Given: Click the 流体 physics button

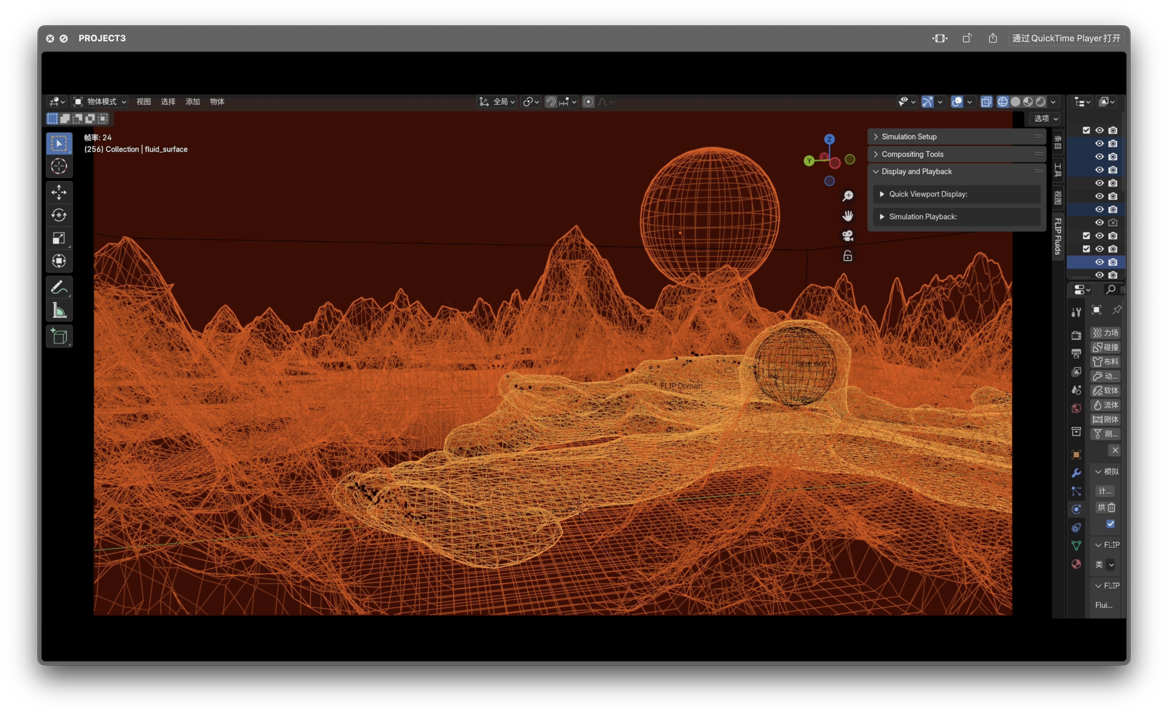Looking at the screenshot, I should coord(1105,405).
